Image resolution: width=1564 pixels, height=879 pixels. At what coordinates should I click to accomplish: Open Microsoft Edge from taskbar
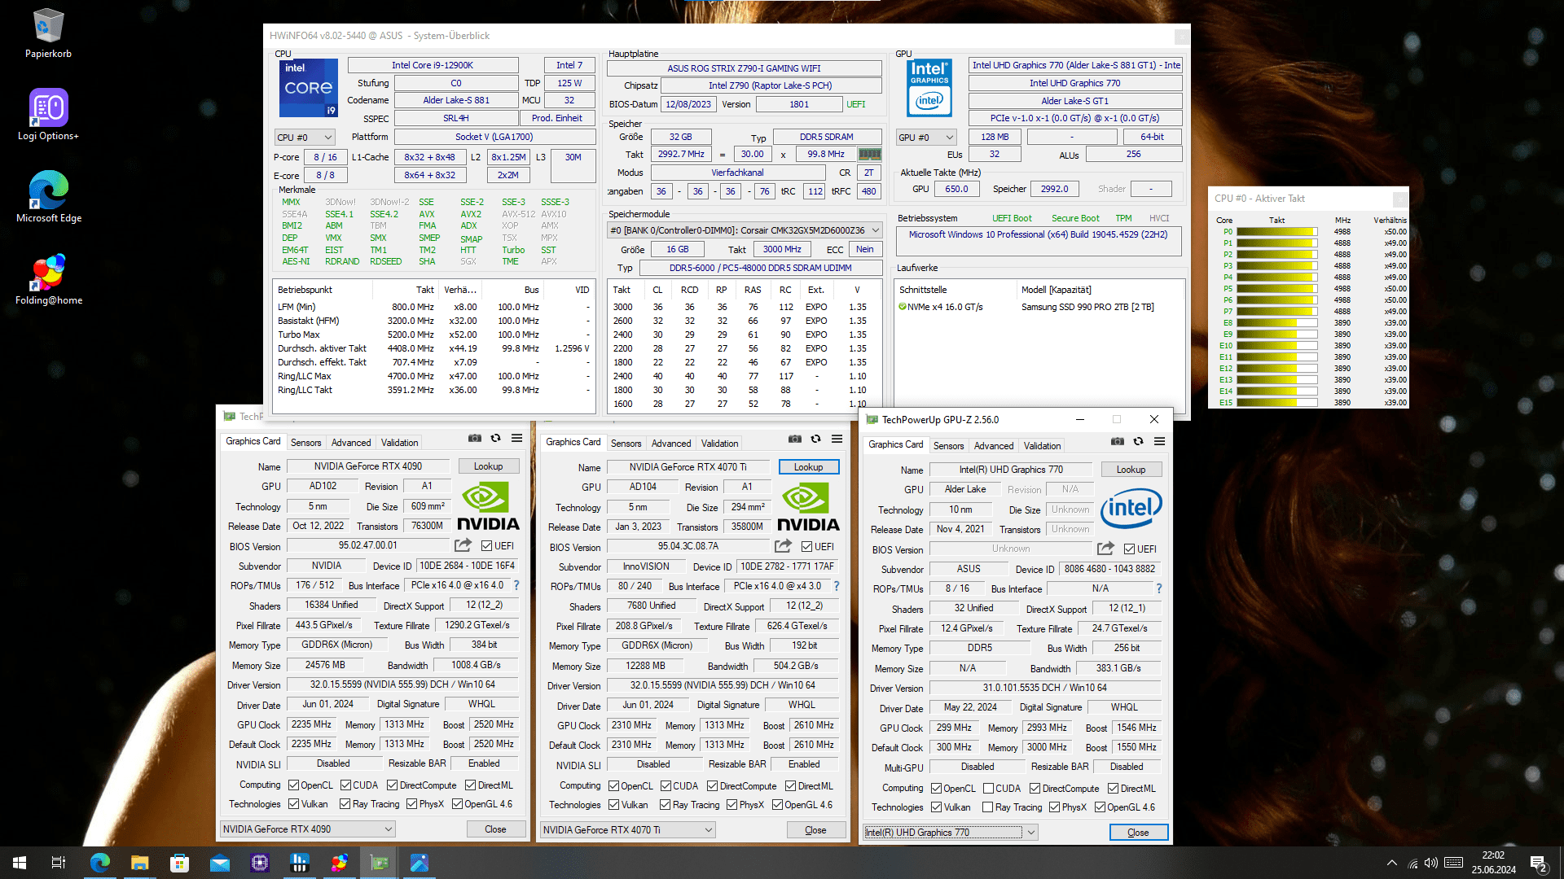click(x=99, y=863)
